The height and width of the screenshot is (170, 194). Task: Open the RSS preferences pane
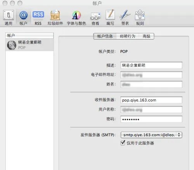[x=38, y=18]
